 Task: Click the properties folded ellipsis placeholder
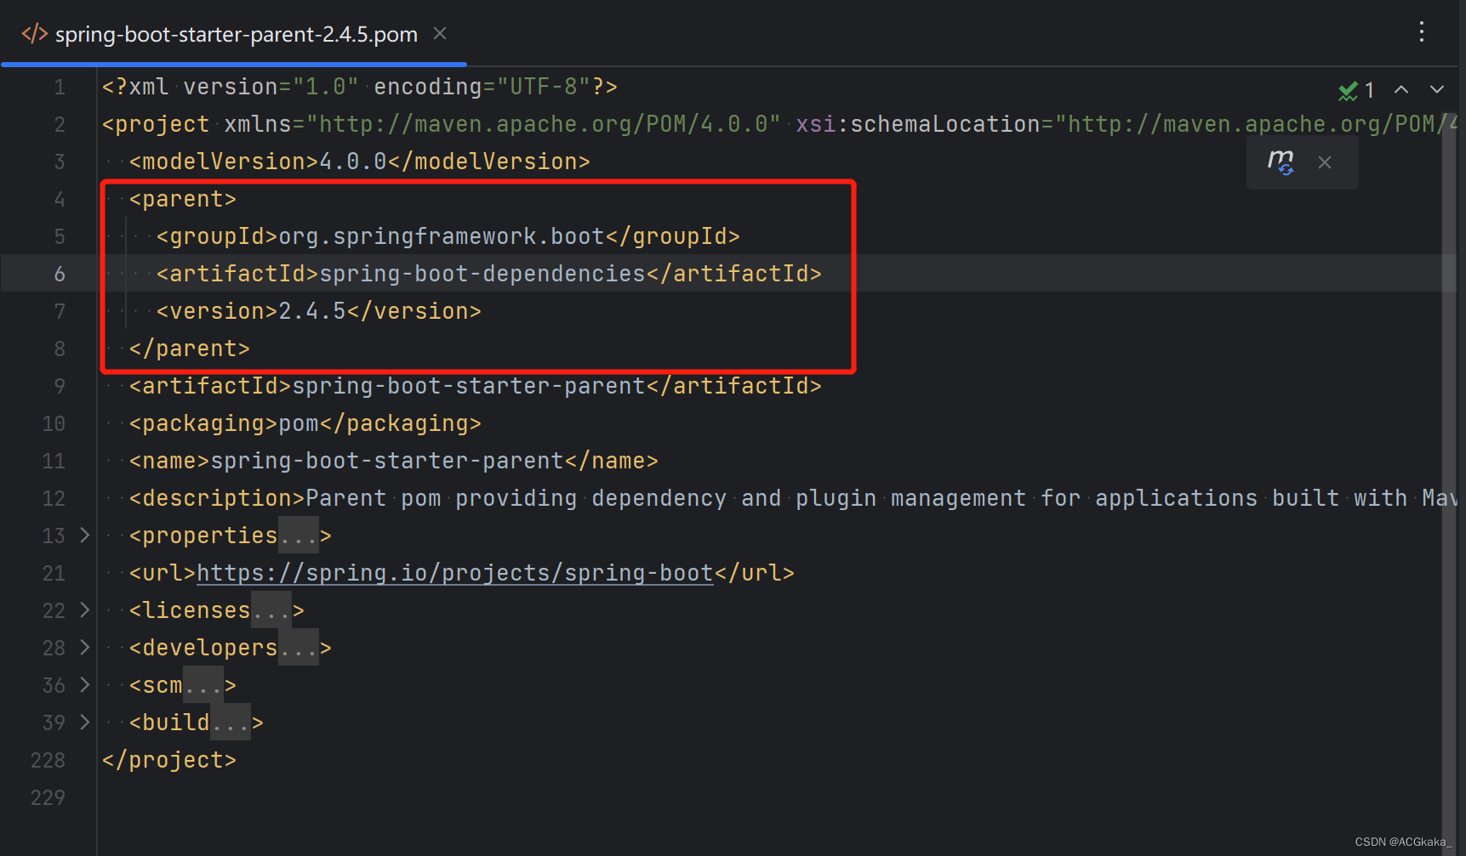(x=299, y=536)
